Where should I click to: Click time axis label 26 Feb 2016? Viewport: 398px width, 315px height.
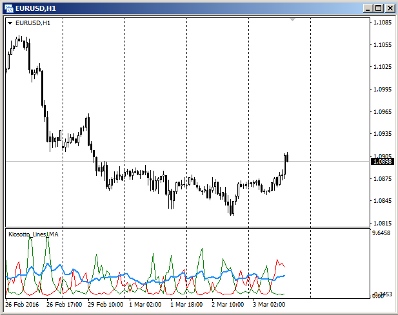(x=22, y=304)
